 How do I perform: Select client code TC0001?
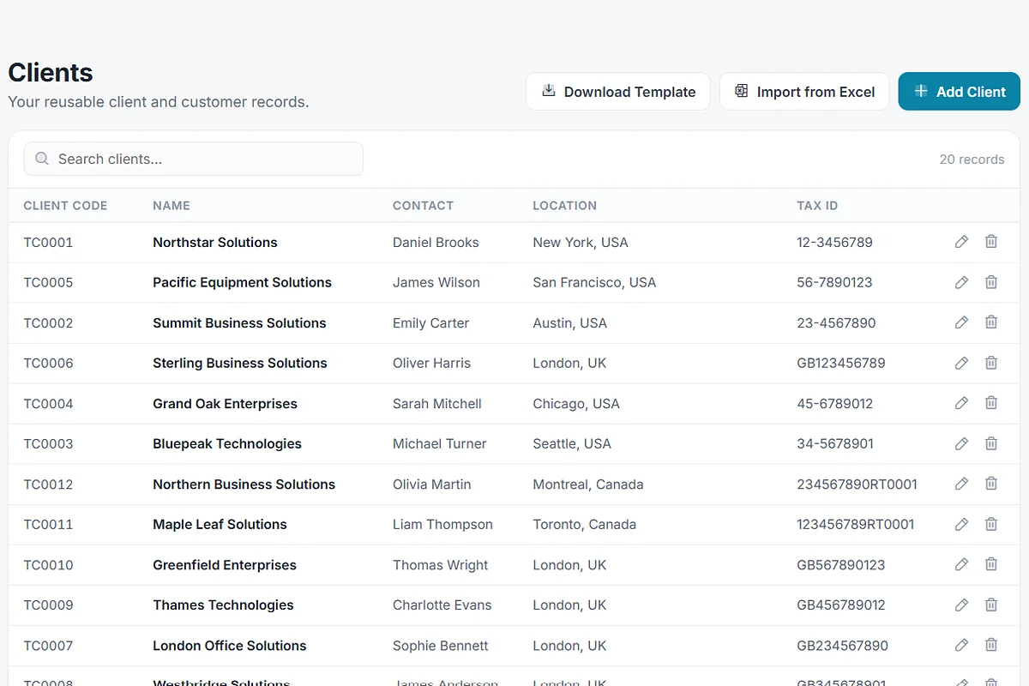pos(48,242)
